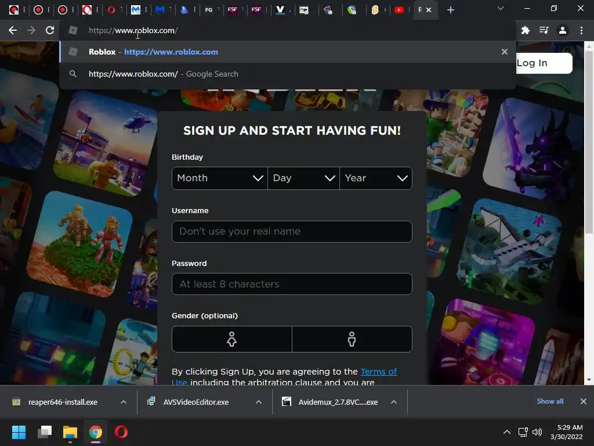Click the page scrollbar up arrow
Screen dimensions: 594x446
589,46
